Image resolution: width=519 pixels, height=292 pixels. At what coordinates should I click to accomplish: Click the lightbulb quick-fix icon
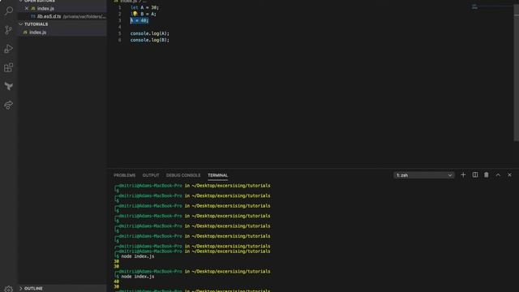coord(135,14)
